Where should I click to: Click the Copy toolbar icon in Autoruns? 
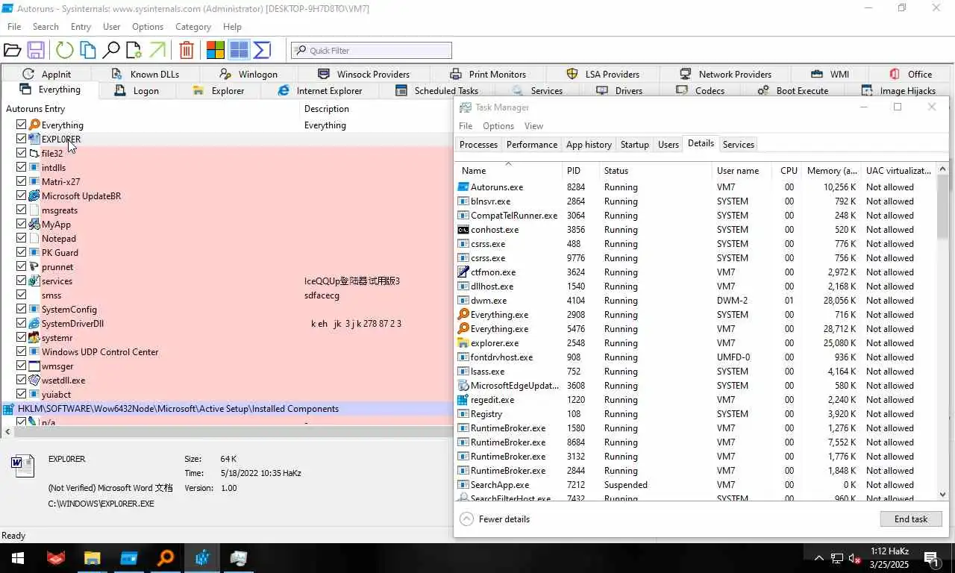click(x=88, y=50)
